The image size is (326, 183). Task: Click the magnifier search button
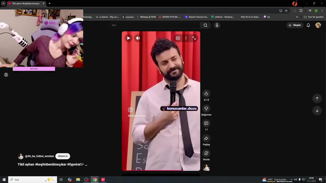(206, 25)
